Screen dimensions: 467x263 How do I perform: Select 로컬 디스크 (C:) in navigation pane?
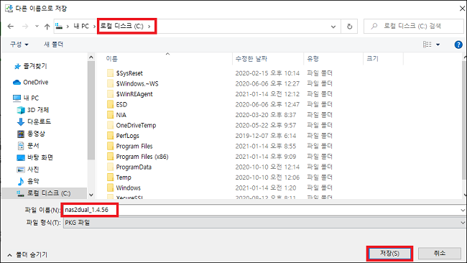[49, 193]
